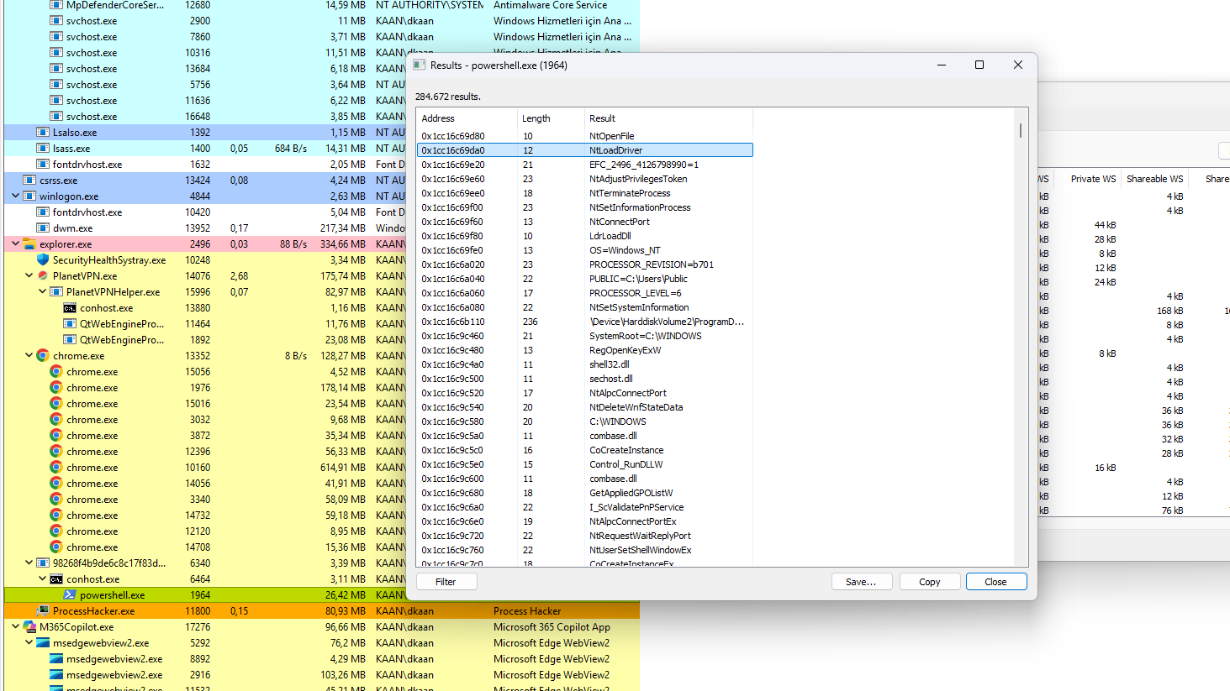Click Save... in Results dialog
The width and height of the screenshot is (1230, 691).
pos(862,582)
